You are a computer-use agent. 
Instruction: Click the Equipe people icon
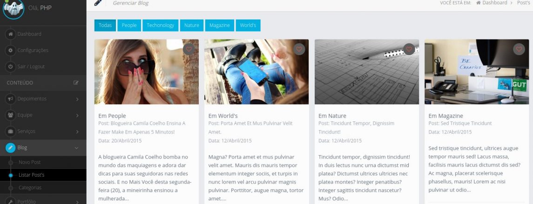tap(11, 115)
